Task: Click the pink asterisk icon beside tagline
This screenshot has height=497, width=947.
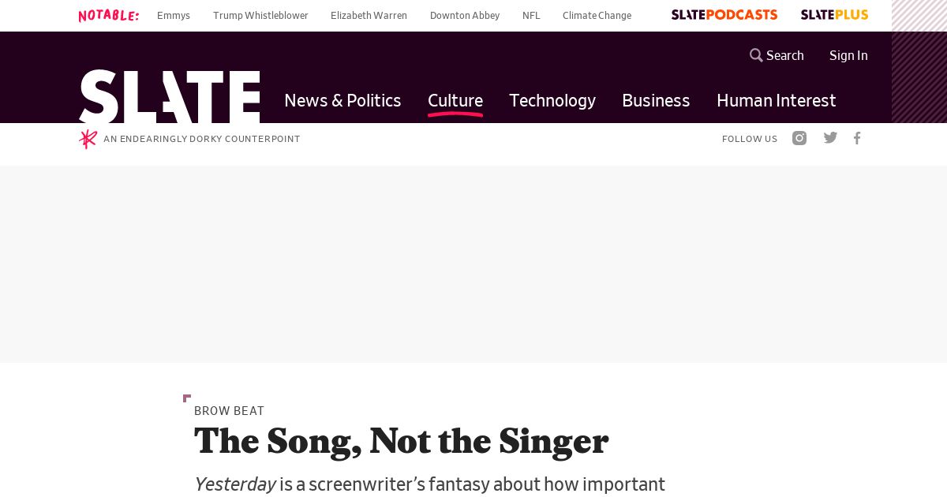Action: [88, 139]
